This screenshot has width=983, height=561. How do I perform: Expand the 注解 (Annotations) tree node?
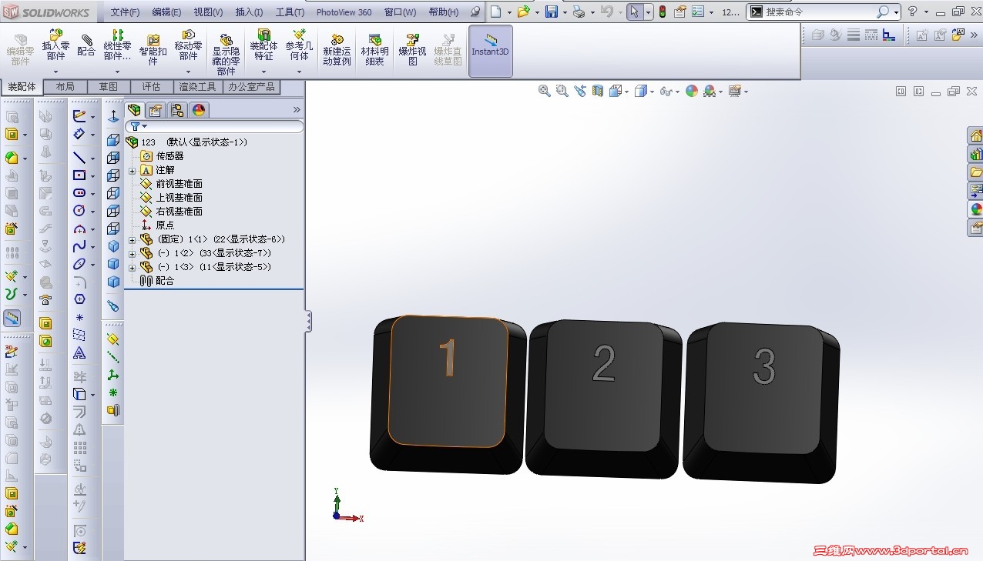tap(132, 170)
